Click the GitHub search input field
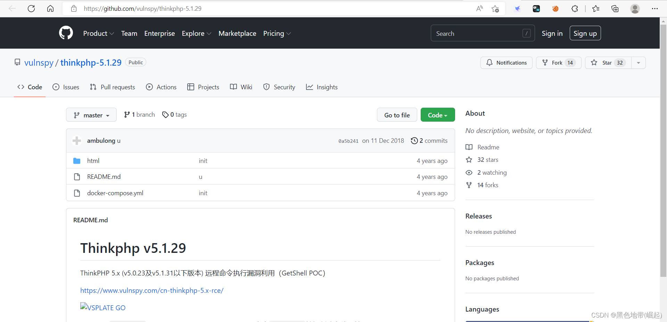 click(479, 33)
